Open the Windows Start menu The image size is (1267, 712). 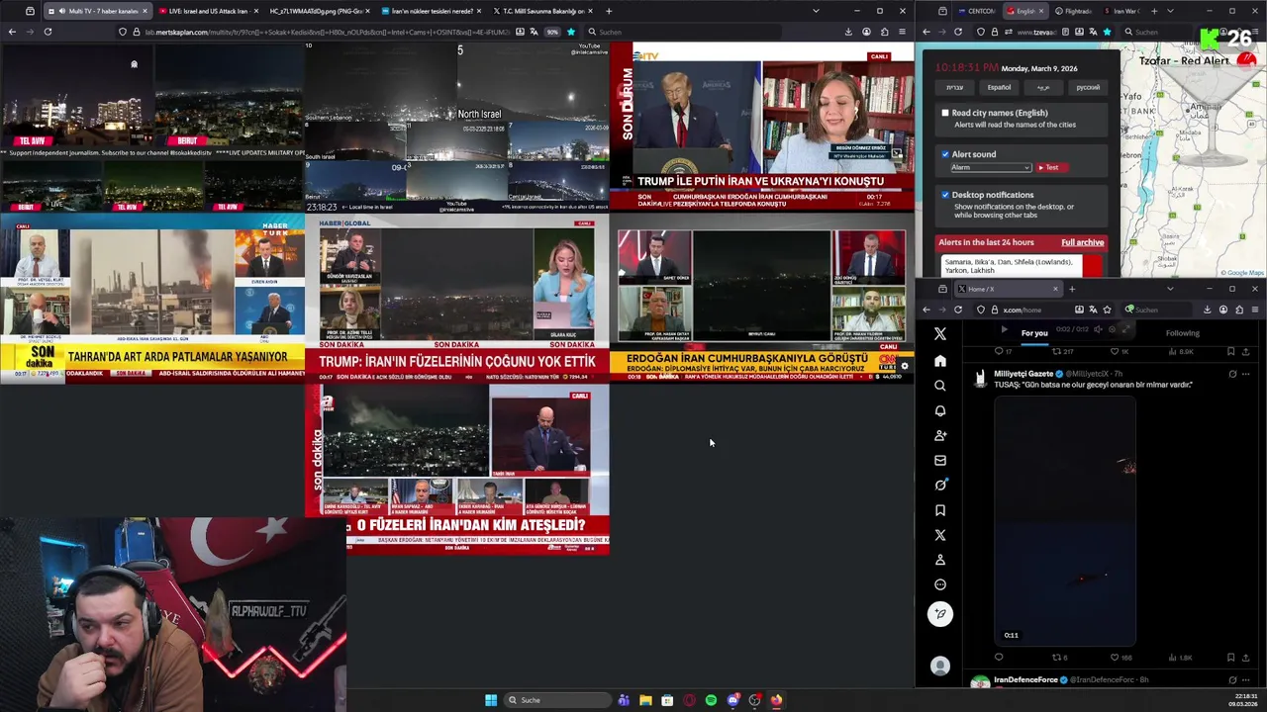coord(491,700)
